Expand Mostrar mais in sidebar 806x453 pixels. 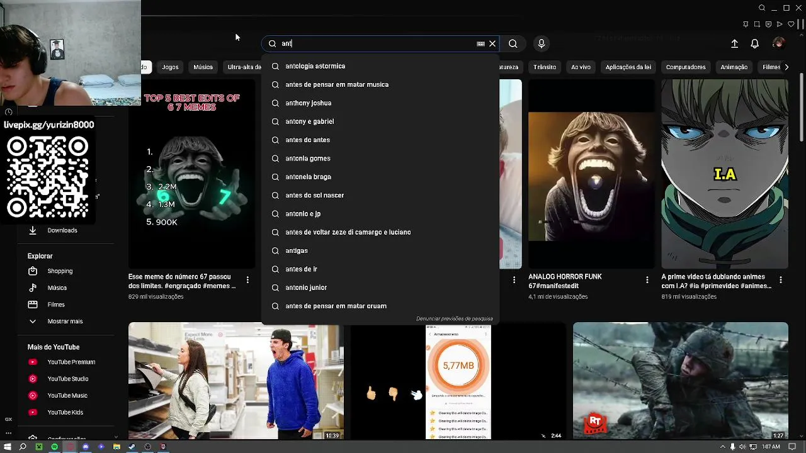[65, 321]
